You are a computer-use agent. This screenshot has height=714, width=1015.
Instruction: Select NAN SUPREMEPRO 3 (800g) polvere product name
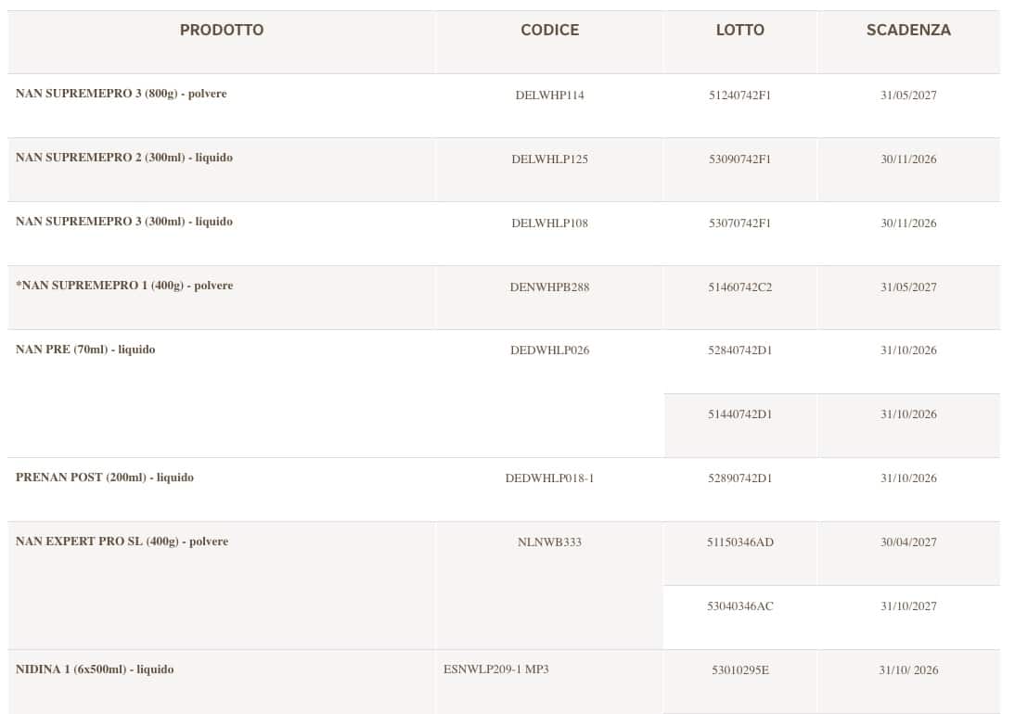click(x=122, y=94)
